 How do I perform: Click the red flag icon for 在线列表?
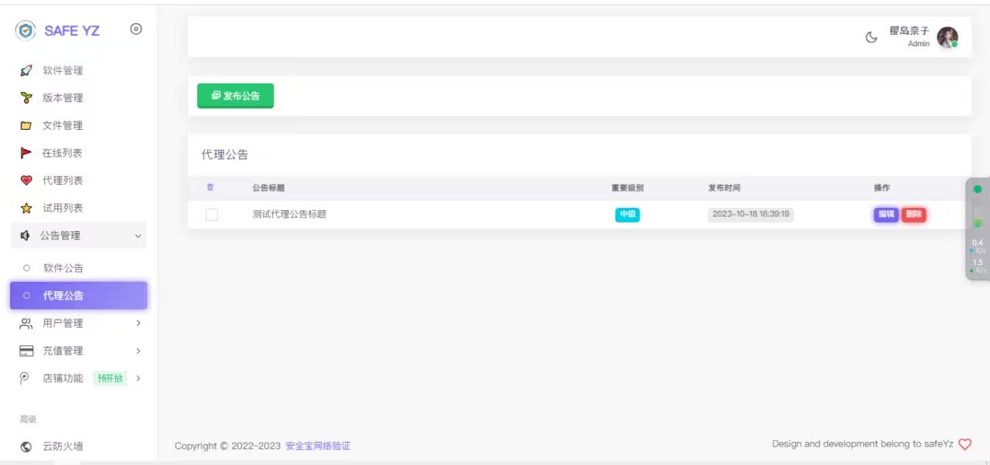tap(26, 153)
